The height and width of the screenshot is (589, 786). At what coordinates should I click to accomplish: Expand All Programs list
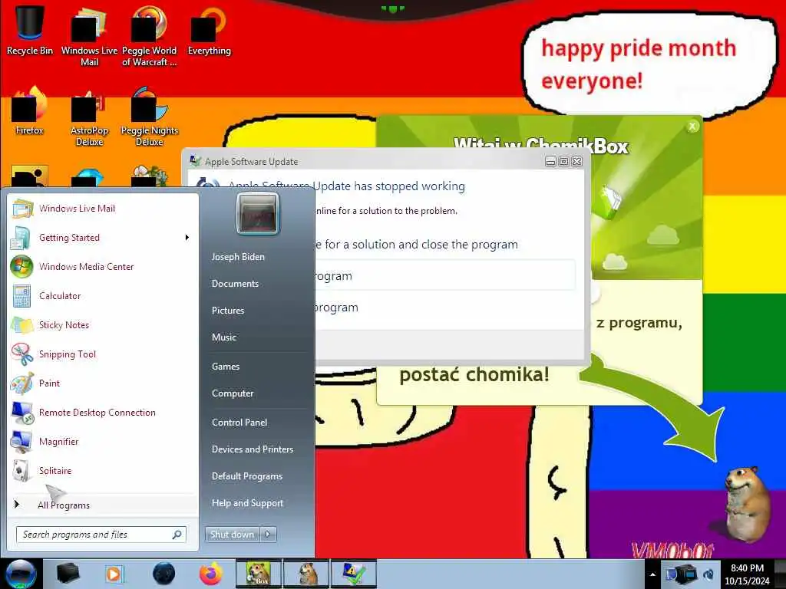click(103, 505)
